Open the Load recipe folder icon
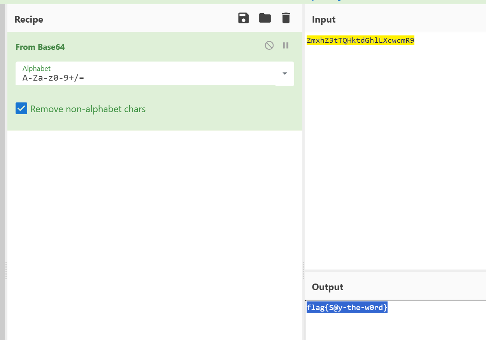Screen dimensions: 486x340 pos(265,18)
